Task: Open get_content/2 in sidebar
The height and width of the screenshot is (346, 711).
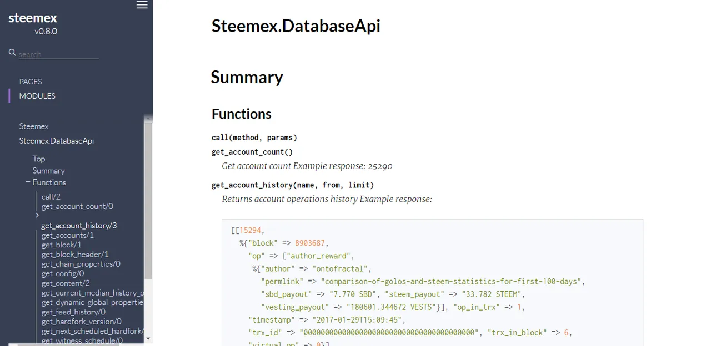Action: pyautogui.click(x=66, y=283)
